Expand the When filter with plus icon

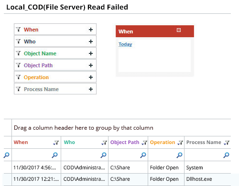click(x=91, y=30)
